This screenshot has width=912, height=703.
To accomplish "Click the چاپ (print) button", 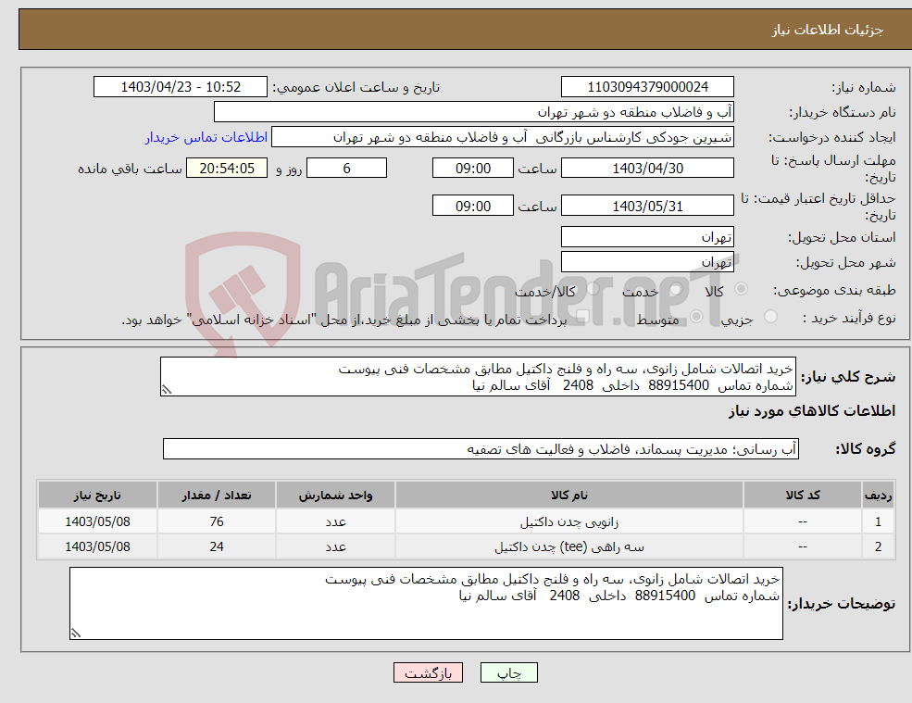I will [x=509, y=672].
